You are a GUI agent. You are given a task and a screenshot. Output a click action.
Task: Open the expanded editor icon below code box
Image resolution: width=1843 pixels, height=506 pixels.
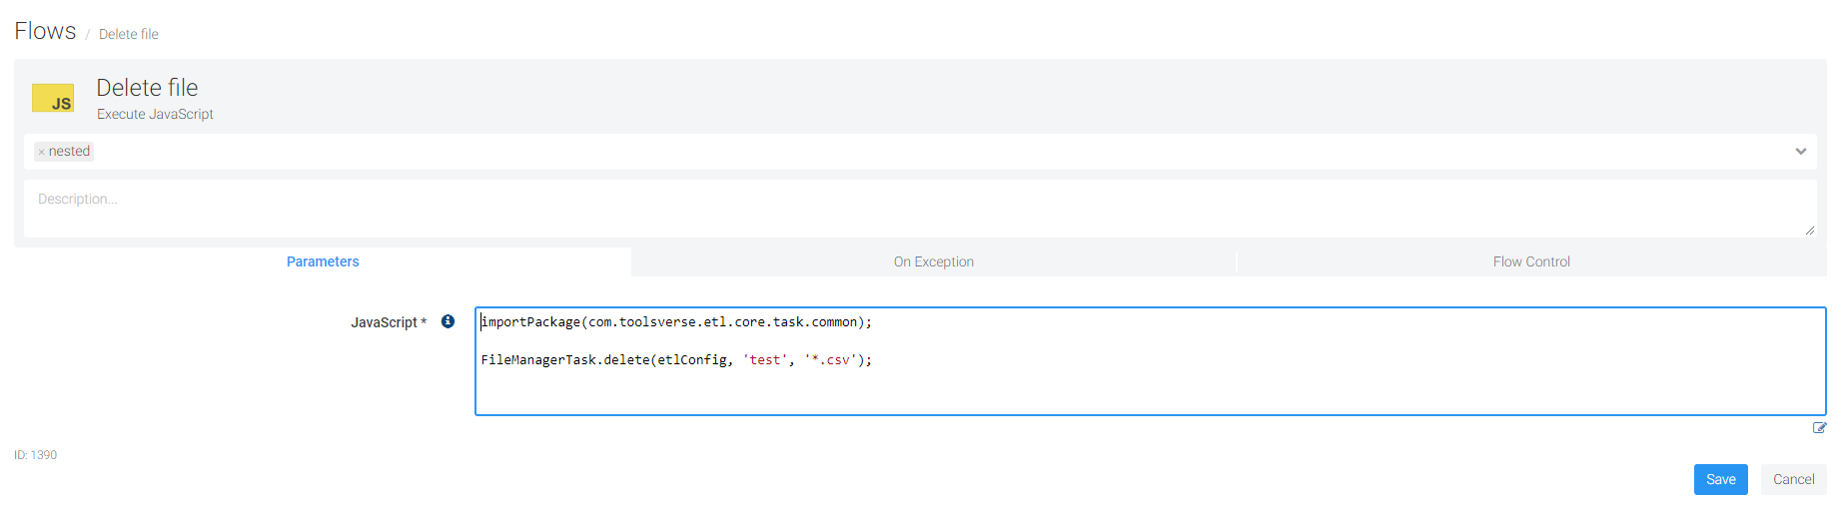1819,428
